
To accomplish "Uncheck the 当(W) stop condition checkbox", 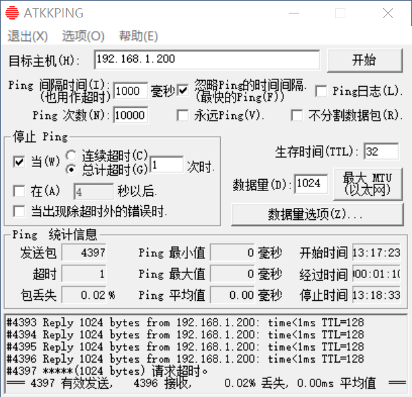I will click(x=19, y=161).
